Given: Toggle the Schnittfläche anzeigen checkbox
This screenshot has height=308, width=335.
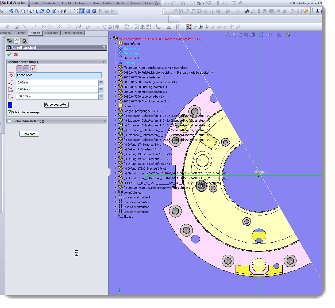Looking at the screenshot, I should pos(10,112).
